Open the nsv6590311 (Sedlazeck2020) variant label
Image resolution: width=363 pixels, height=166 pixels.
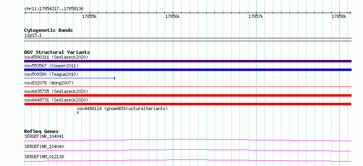click(x=56, y=57)
